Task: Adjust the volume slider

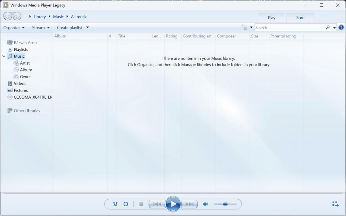Action: click(x=225, y=204)
